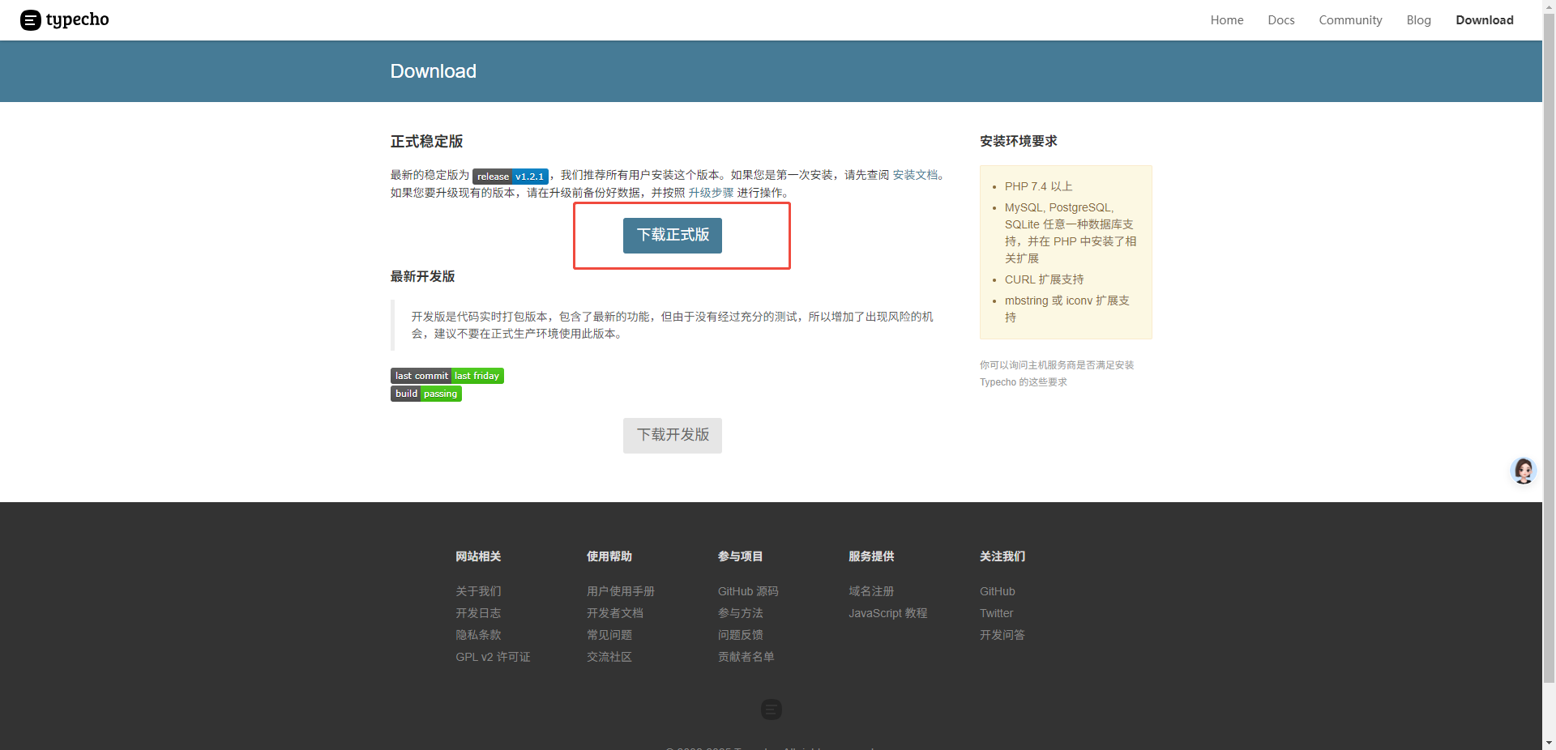Click the typecho logo icon

31,20
